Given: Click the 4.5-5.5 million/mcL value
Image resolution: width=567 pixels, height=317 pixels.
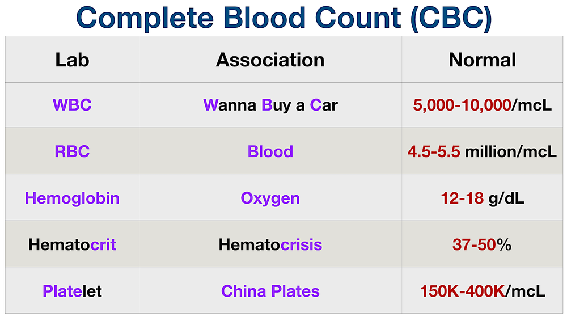Looking at the screenshot, I should pyautogui.click(x=482, y=151).
